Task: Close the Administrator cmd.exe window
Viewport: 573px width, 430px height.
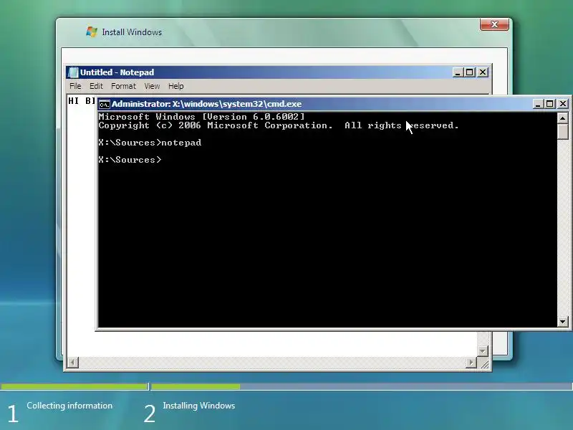Action: 563,104
